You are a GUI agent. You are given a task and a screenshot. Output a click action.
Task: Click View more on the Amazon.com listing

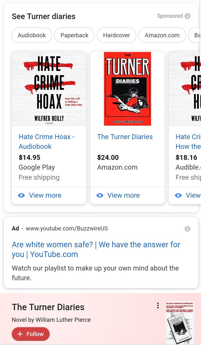click(124, 195)
